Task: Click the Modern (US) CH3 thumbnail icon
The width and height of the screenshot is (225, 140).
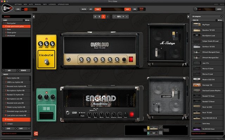Action: point(197,79)
